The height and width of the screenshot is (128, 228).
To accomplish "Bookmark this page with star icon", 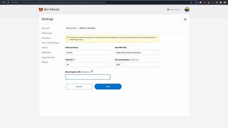I will [195, 2].
